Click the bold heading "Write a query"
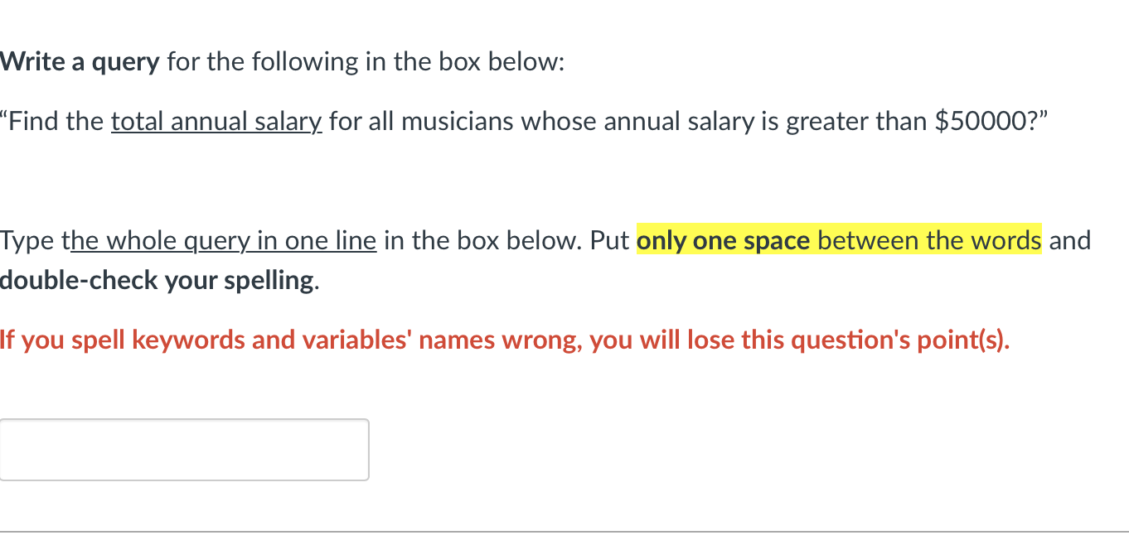The height and width of the screenshot is (545, 1129). (x=79, y=61)
